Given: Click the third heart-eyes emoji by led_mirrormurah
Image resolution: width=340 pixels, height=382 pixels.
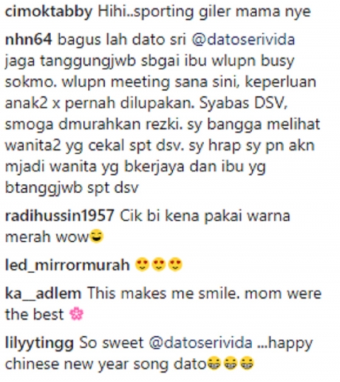Looking at the screenshot, I should tap(176, 265).
